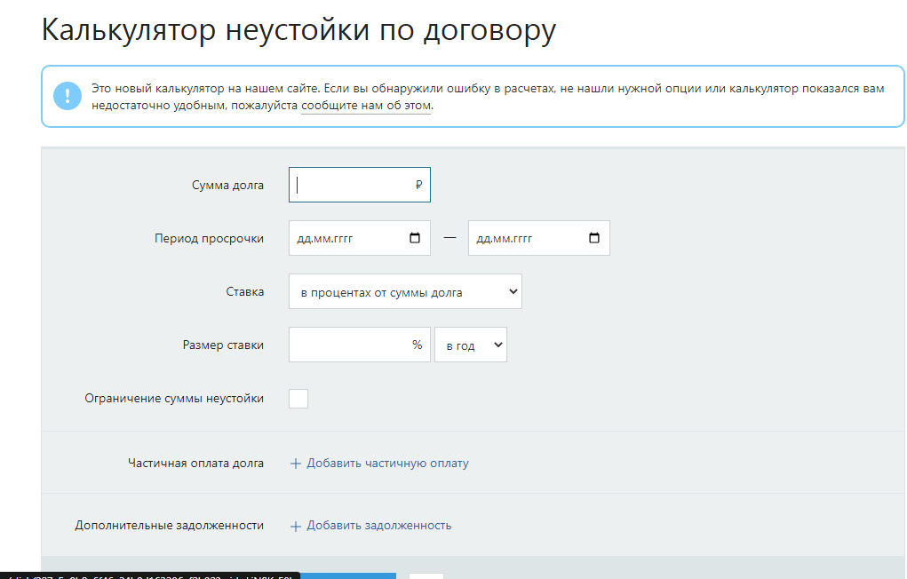Click the ruble symbol in the Сумма долга field
907x579 pixels.
pos(418,186)
